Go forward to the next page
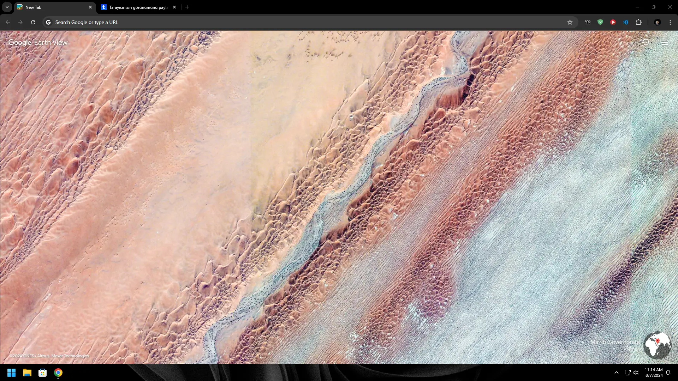This screenshot has width=678, height=381. (20, 22)
